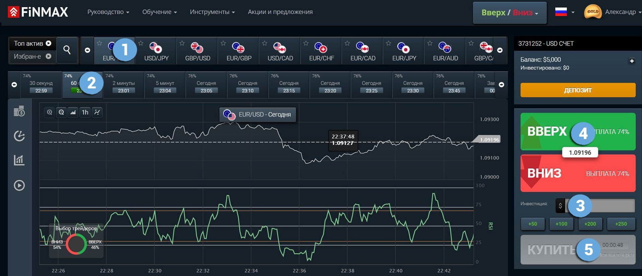Open the coins stack sidebar icon
The width and height of the screenshot is (642, 276).
19,111
